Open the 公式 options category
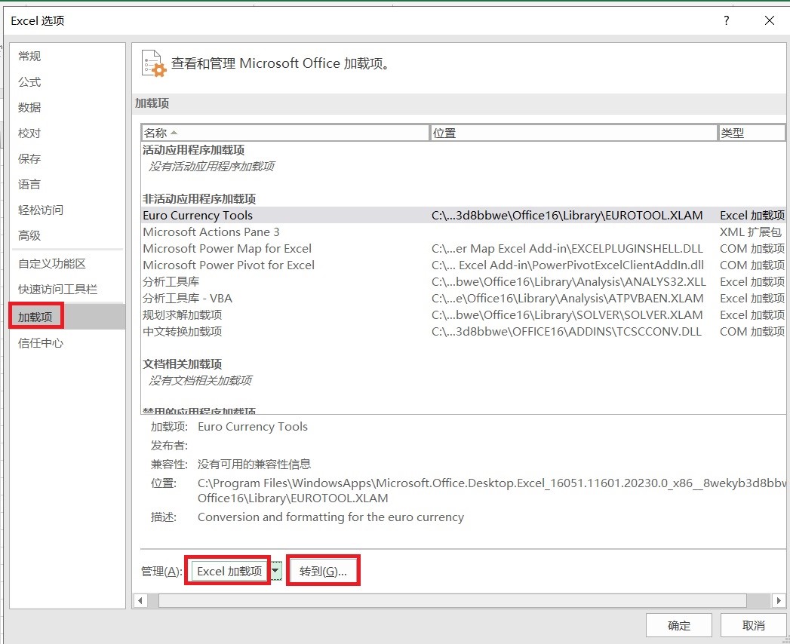 (x=30, y=82)
